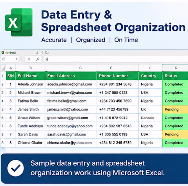Click the select-all corner triangle of the sheet

pyautogui.click(x=3, y=68)
